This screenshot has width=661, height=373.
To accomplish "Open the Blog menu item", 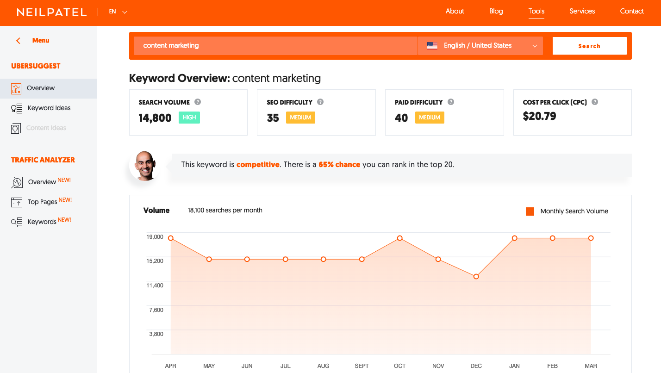I will pyautogui.click(x=496, y=11).
